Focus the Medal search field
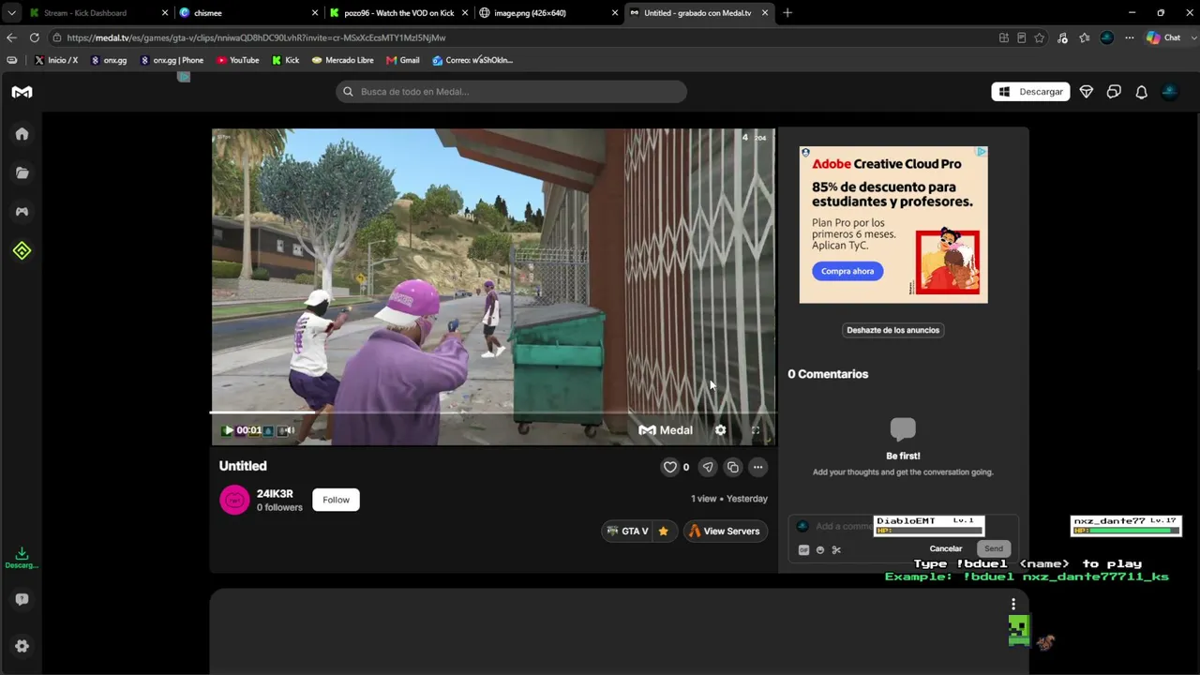Image resolution: width=1200 pixels, height=675 pixels. (512, 92)
